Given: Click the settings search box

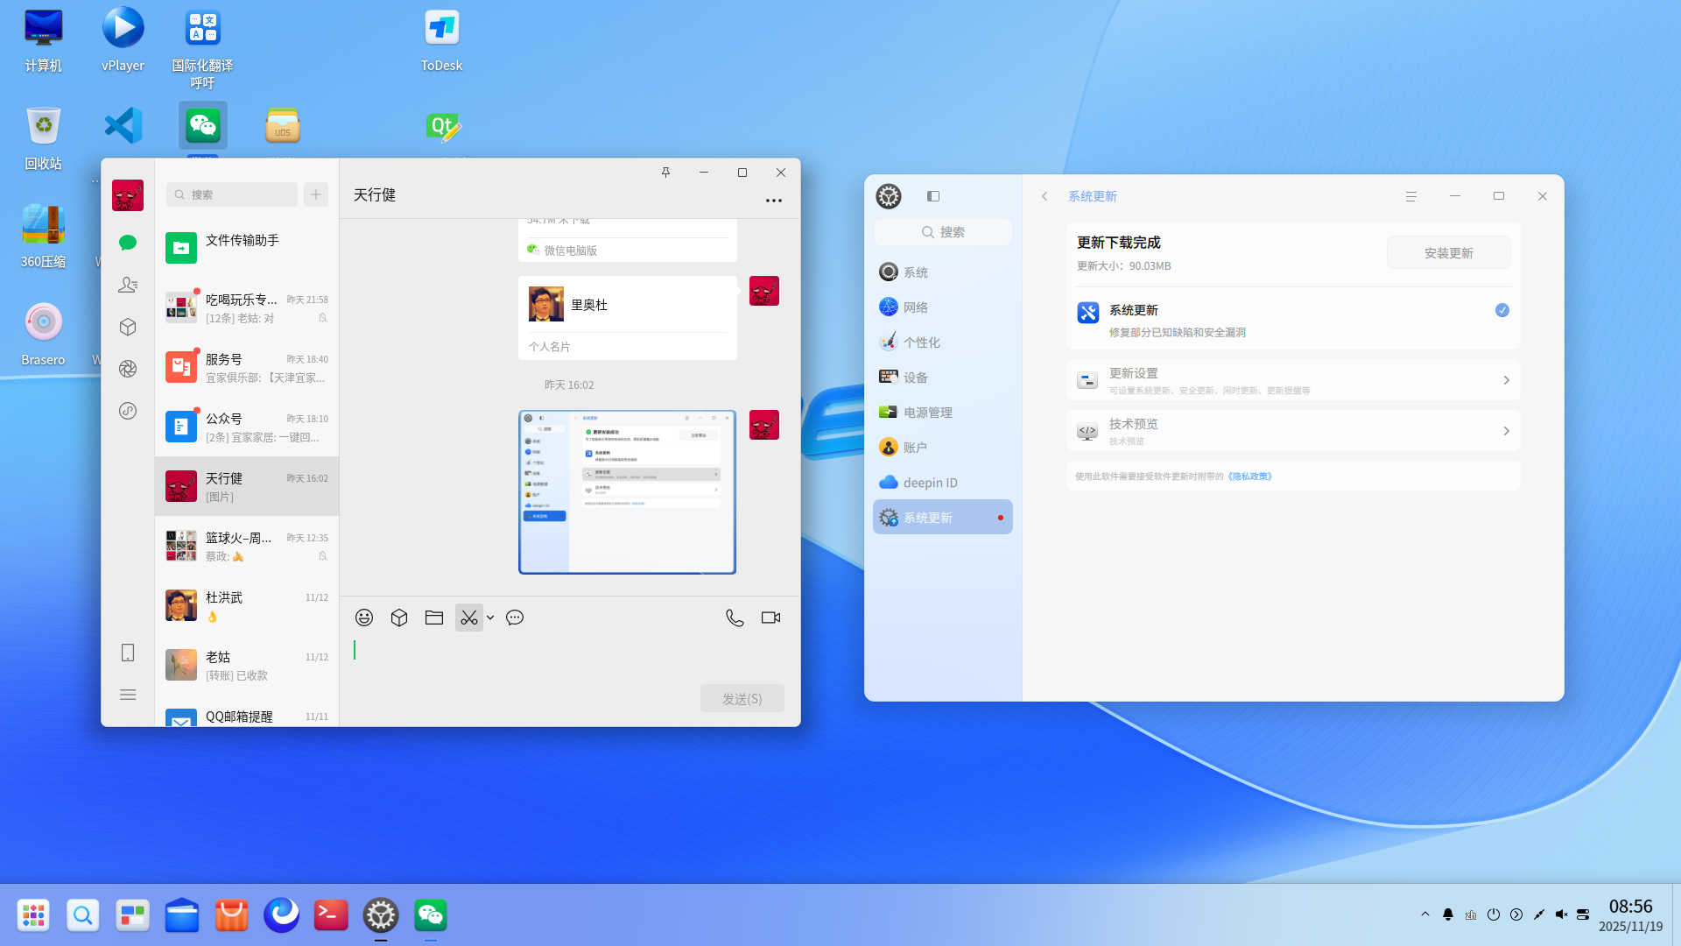Looking at the screenshot, I should pos(943,232).
